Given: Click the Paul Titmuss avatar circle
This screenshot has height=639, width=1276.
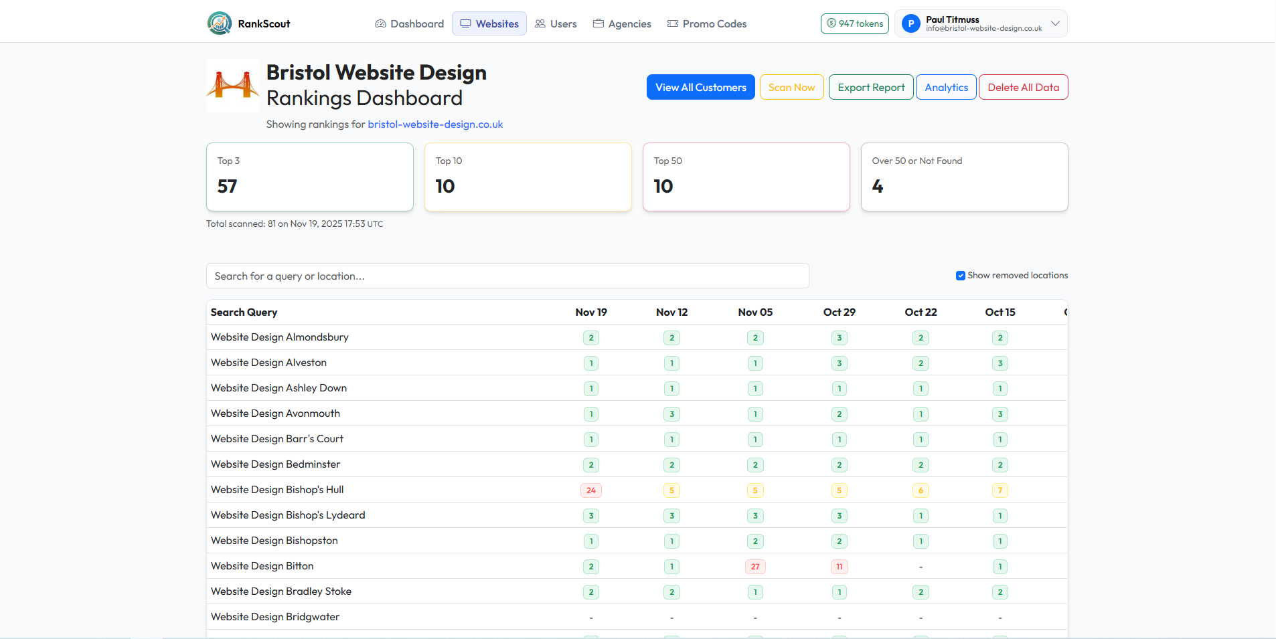Looking at the screenshot, I should (910, 23).
